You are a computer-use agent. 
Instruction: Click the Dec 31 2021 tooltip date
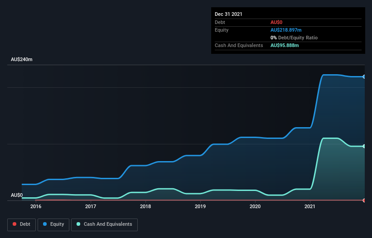[x=228, y=14]
